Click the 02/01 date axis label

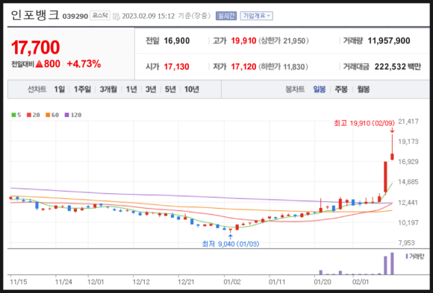tap(361, 282)
